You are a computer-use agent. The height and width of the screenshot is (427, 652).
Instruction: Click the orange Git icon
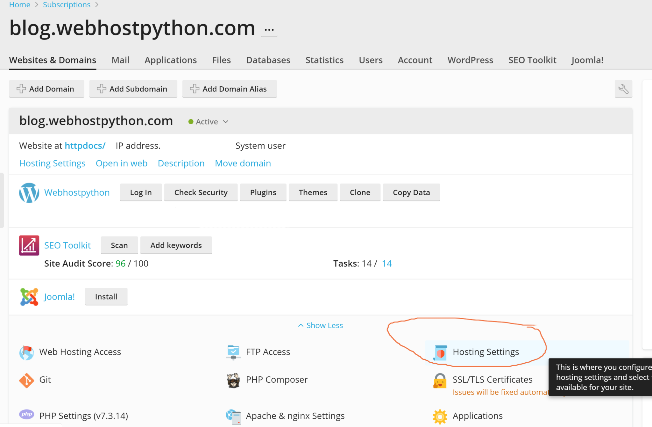click(27, 380)
